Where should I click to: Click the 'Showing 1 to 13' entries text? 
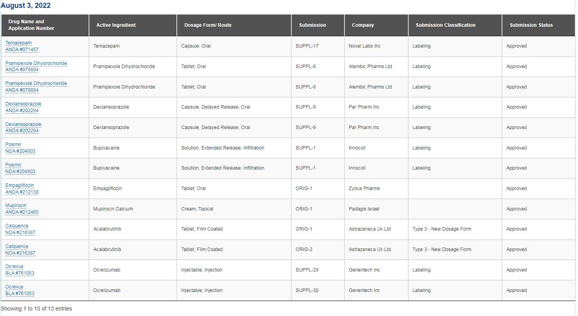[36, 309]
